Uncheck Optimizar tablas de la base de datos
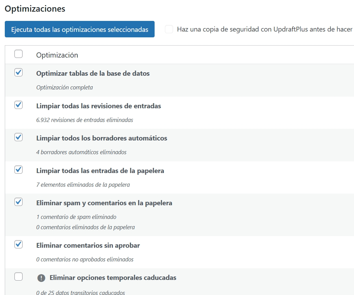 pos(18,73)
